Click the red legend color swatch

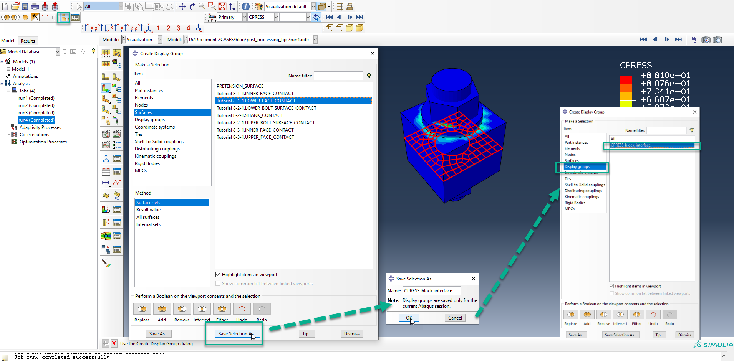(x=626, y=80)
